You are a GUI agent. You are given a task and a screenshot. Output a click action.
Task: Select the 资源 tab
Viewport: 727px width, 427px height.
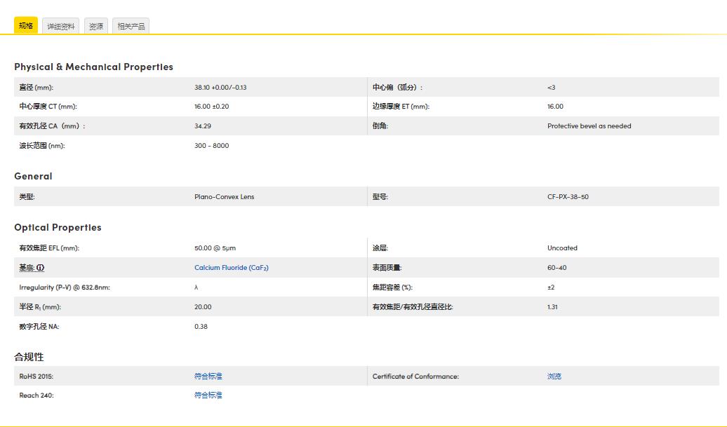click(x=96, y=27)
